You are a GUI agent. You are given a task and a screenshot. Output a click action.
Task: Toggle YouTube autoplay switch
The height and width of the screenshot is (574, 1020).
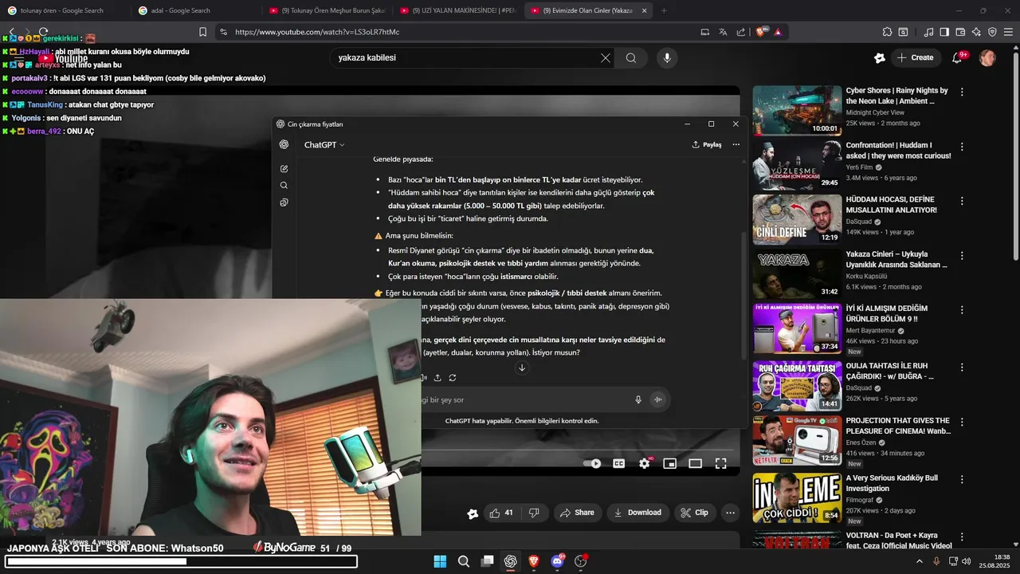tap(592, 463)
